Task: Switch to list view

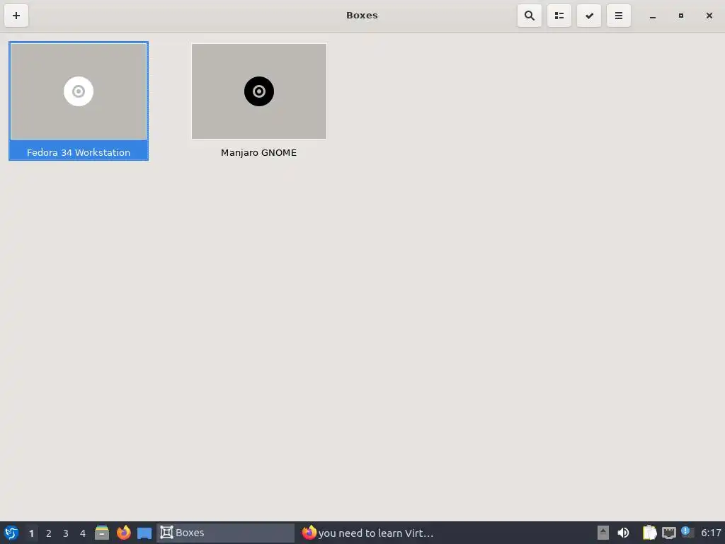Action: 559,16
